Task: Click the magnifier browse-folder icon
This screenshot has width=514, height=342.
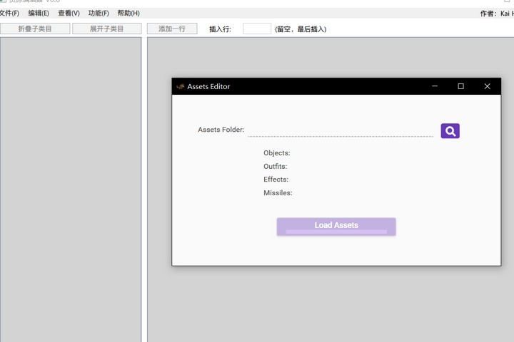Action: (450, 131)
